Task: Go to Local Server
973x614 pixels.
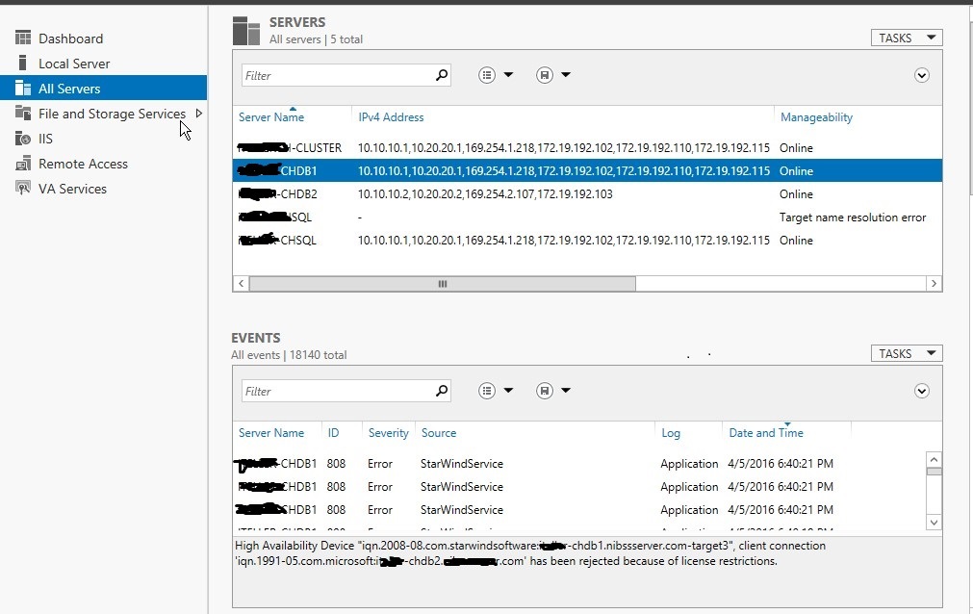Action: tap(74, 64)
